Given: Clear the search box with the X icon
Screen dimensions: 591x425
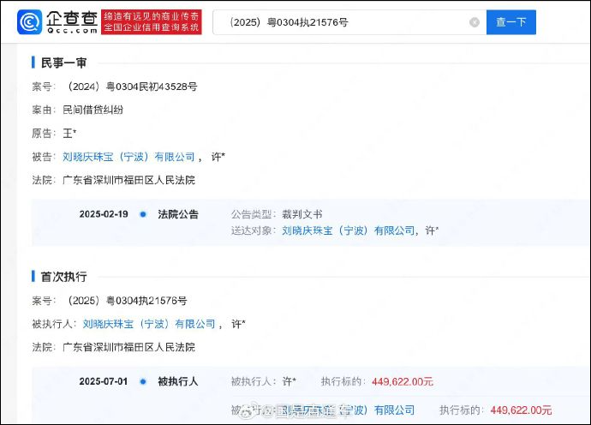Looking at the screenshot, I should tap(475, 22).
